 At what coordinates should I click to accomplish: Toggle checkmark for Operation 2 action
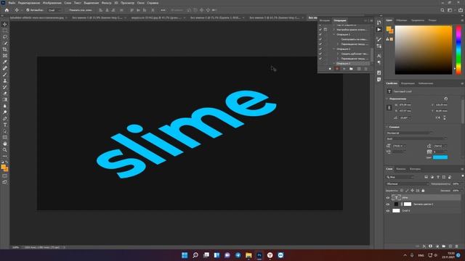tap(320, 49)
